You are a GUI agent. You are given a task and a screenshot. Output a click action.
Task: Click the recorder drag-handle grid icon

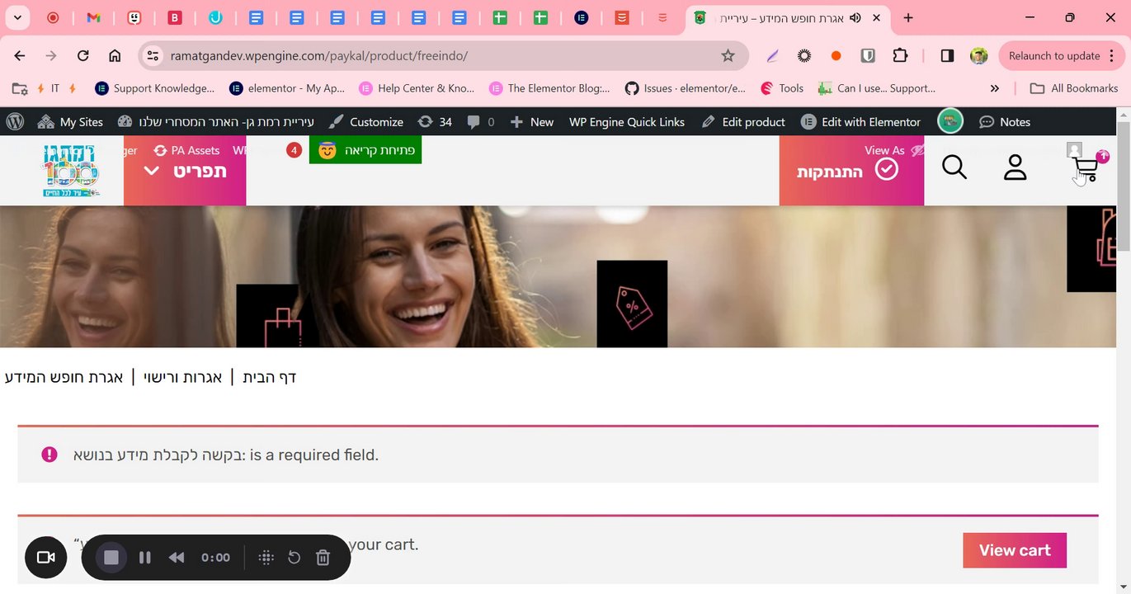[266, 558]
